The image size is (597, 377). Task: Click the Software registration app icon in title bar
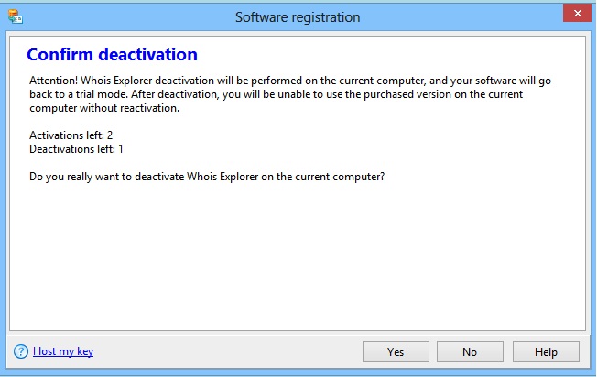(14, 16)
